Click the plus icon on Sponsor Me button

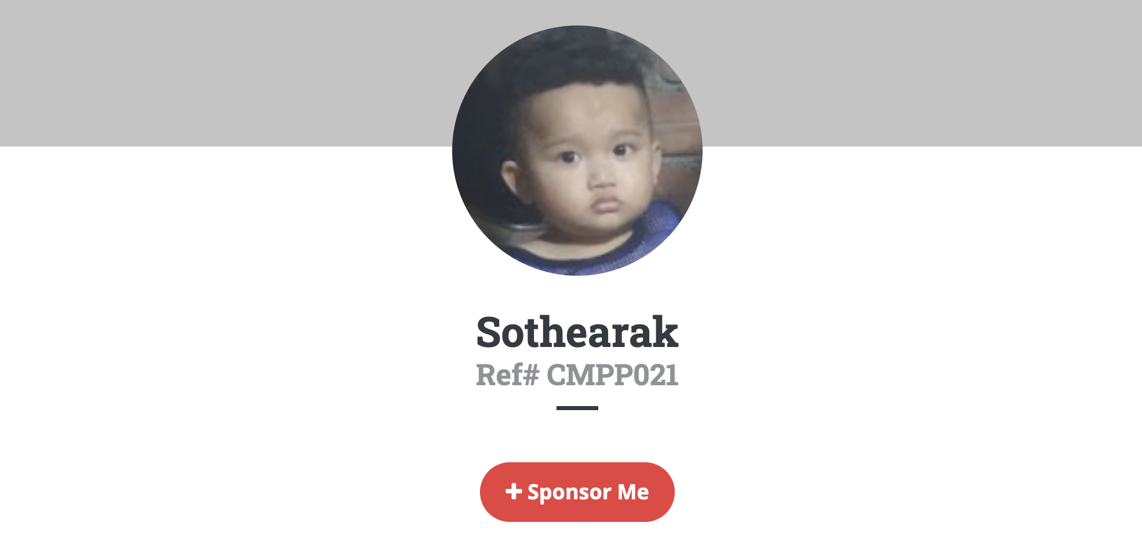(513, 491)
